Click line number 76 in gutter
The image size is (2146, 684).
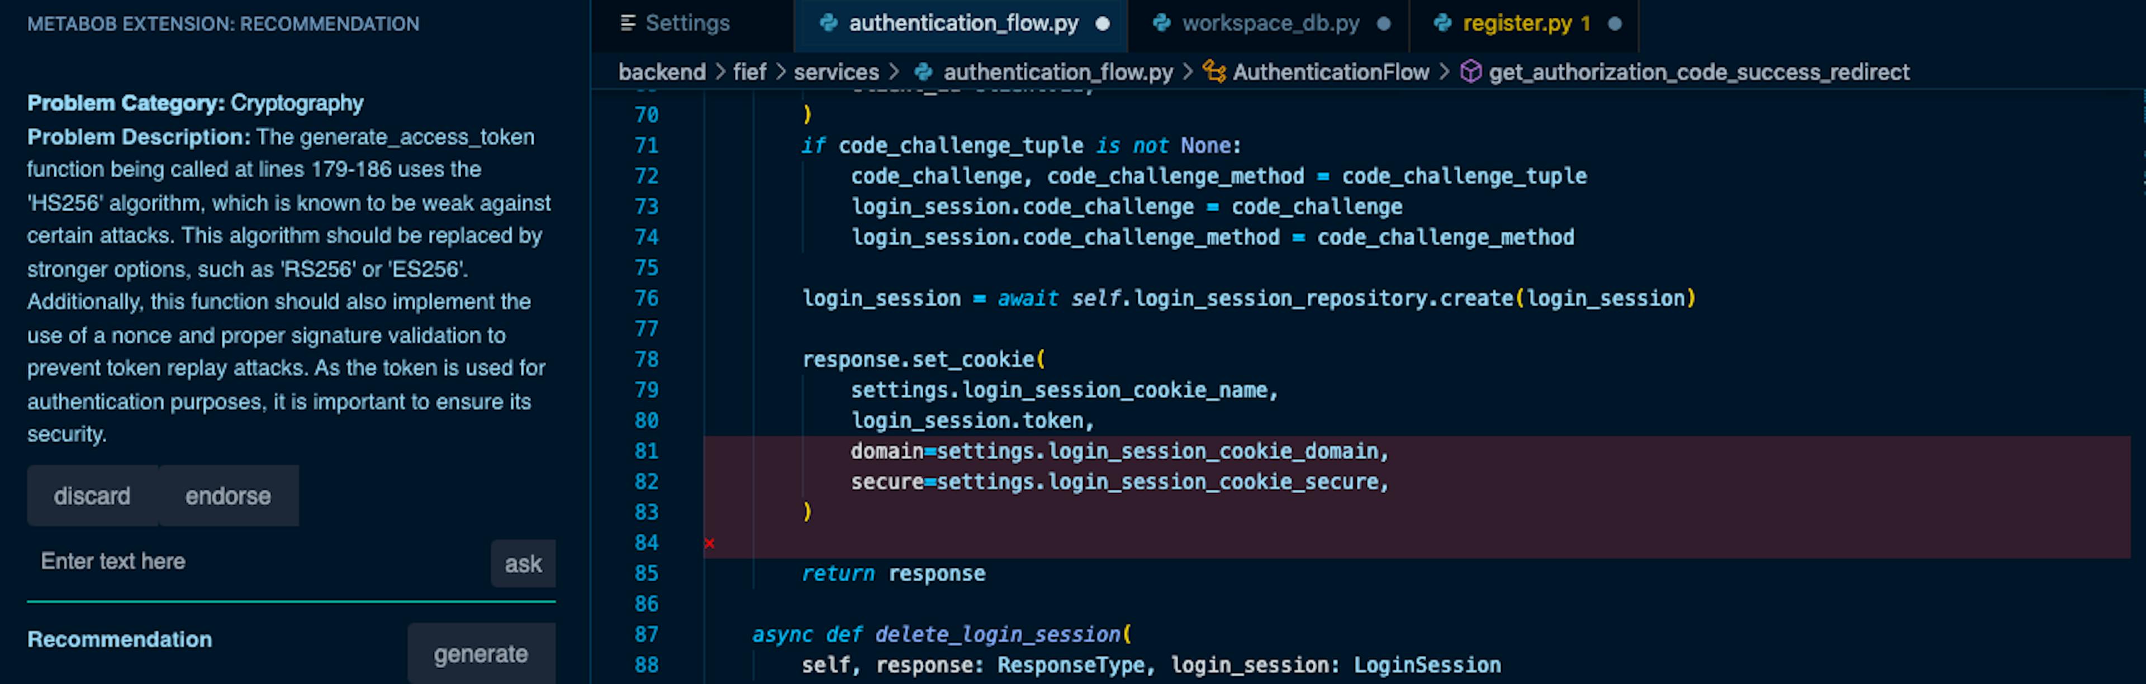pyautogui.click(x=647, y=299)
